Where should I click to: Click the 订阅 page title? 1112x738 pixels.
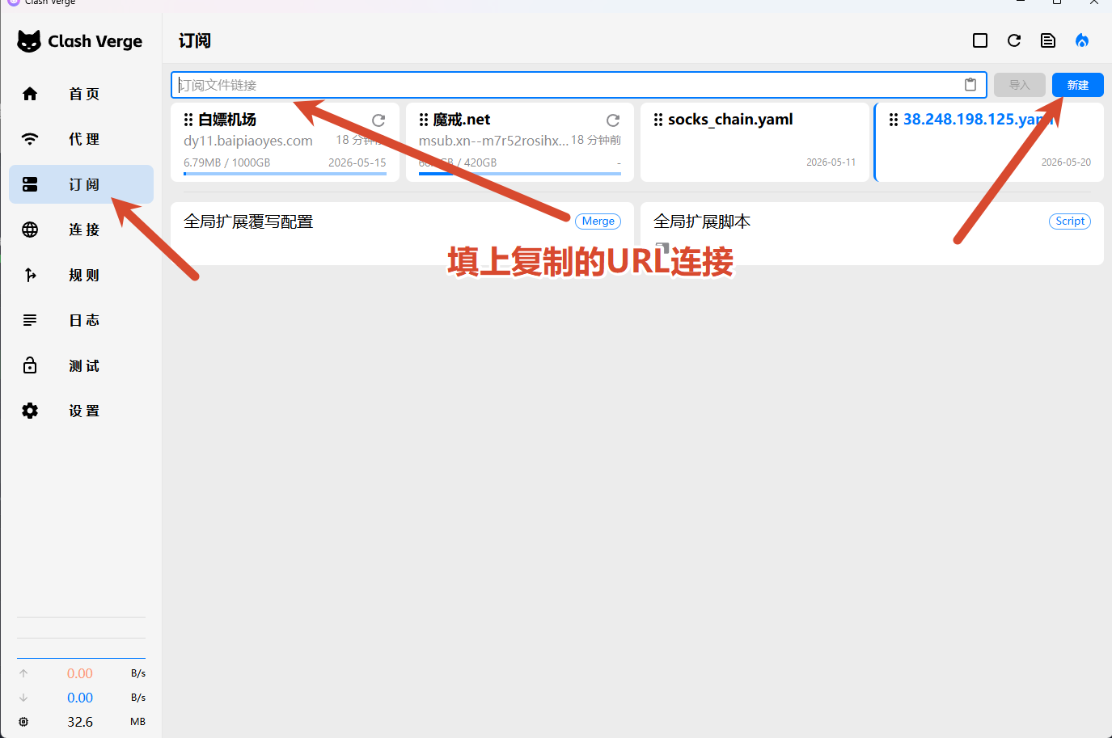(195, 41)
